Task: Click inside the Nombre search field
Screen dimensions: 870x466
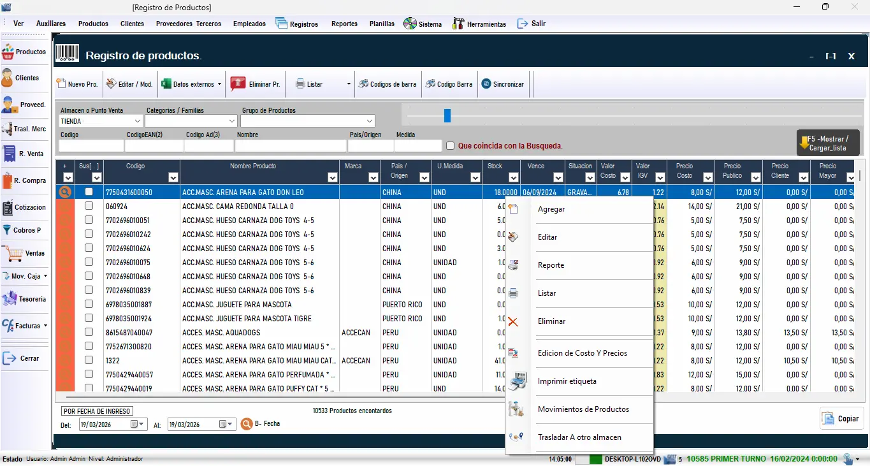Action: pyautogui.click(x=290, y=145)
